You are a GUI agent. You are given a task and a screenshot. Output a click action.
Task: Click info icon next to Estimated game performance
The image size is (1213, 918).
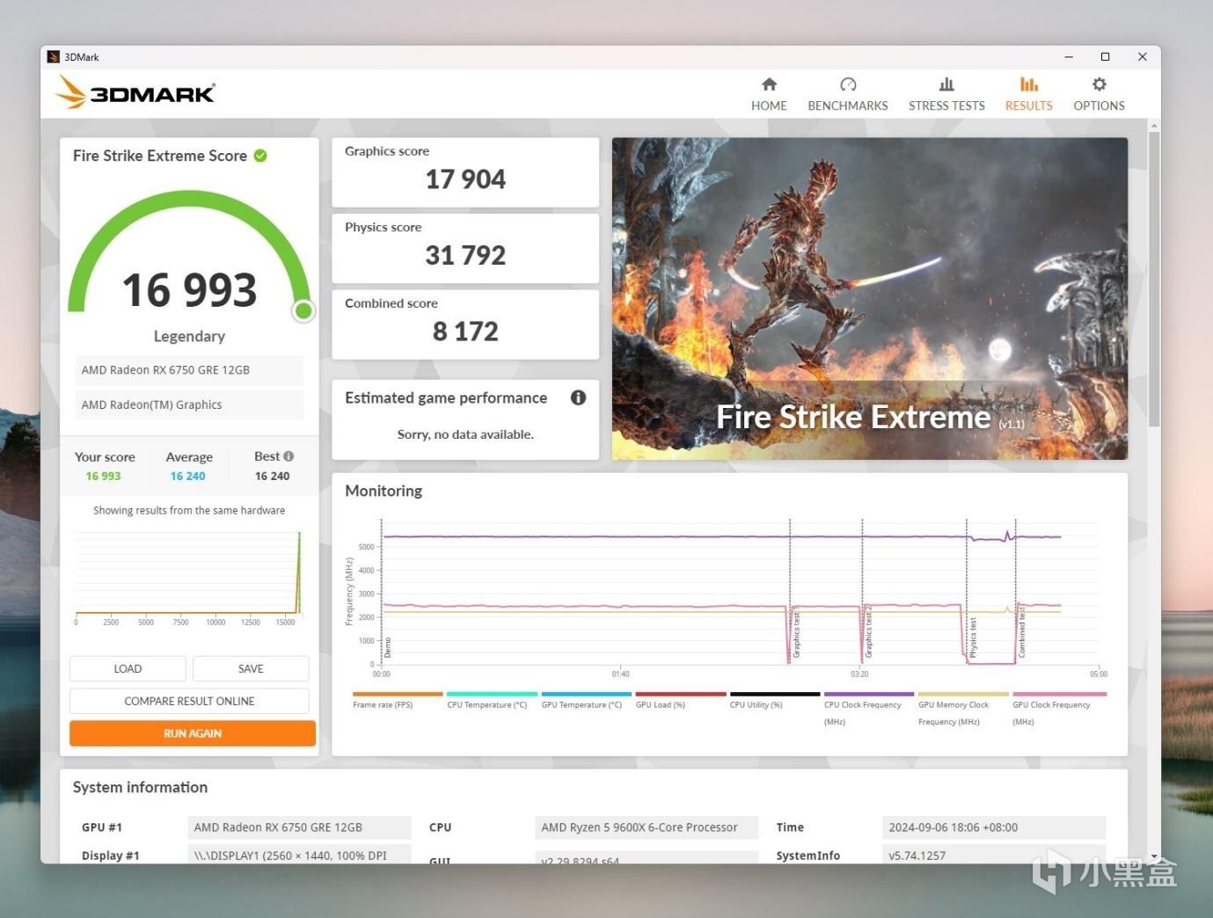578,397
